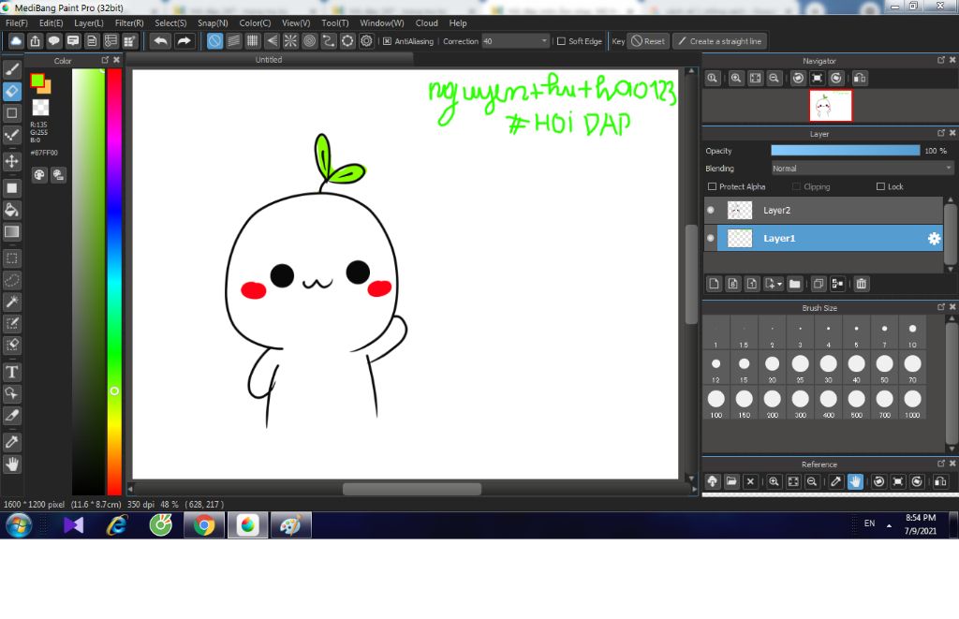Select the transparent color swatch
This screenshot has width=959, height=619.
tap(40, 108)
